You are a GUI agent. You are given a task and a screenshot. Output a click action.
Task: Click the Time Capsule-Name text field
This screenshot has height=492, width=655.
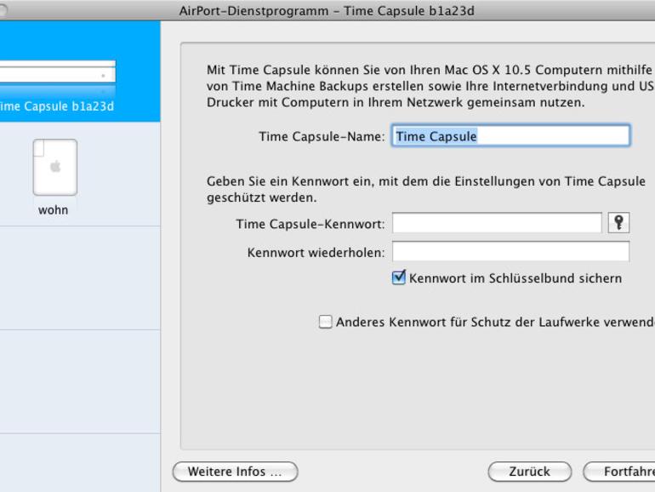point(510,135)
